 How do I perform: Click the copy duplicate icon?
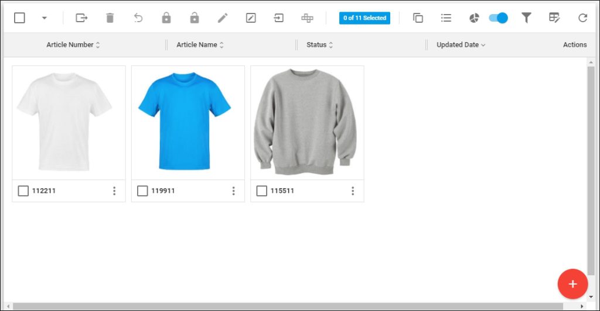click(x=418, y=18)
